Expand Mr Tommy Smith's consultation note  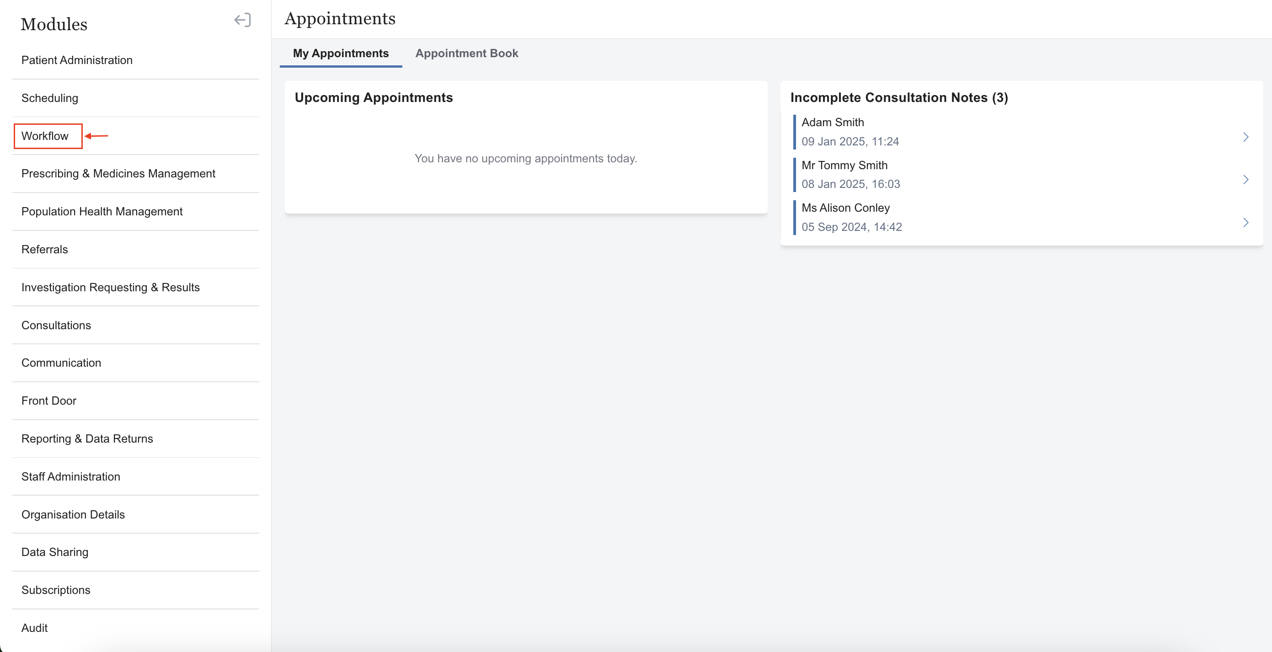click(1245, 180)
